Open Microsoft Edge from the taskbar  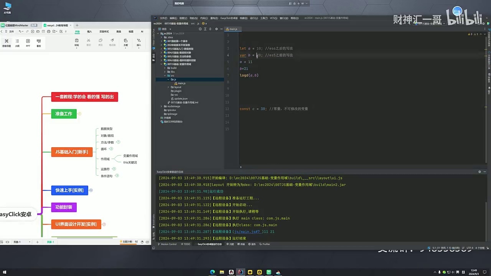click(213, 272)
